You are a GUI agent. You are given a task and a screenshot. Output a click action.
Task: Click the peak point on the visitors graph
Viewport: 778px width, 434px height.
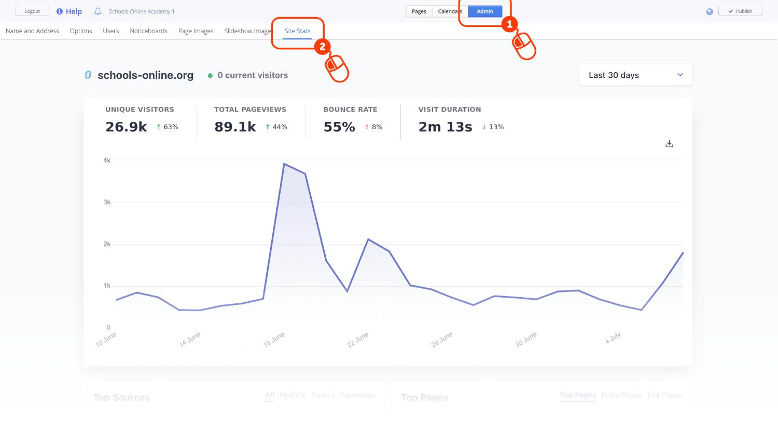284,164
